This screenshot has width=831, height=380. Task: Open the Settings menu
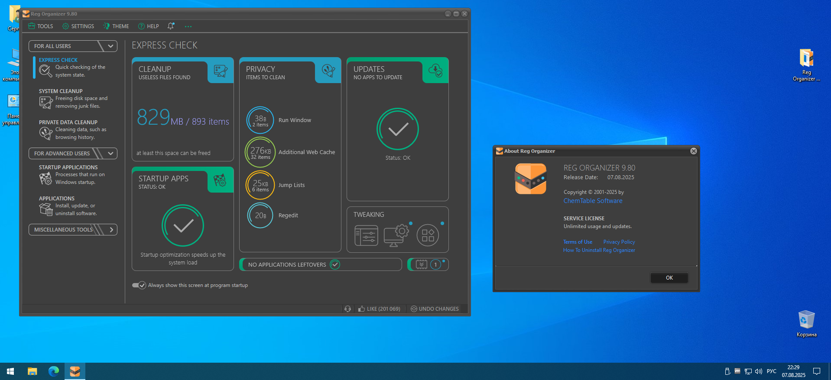[x=78, y=26]
